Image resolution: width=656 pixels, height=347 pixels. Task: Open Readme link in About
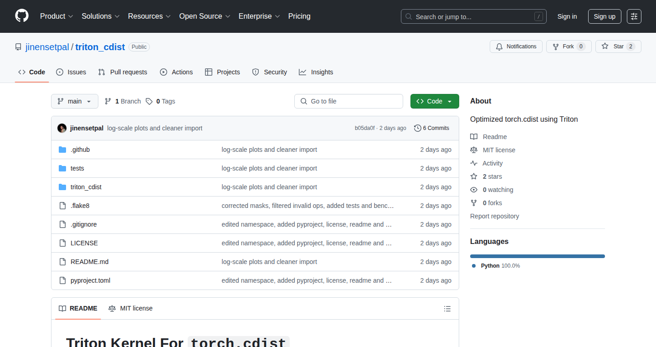488,137
